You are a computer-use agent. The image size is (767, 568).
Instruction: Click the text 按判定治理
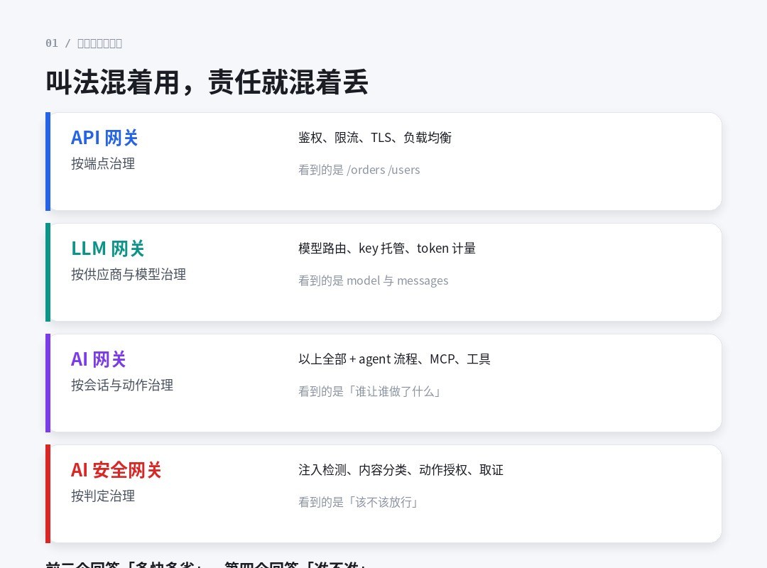(103, 496)
